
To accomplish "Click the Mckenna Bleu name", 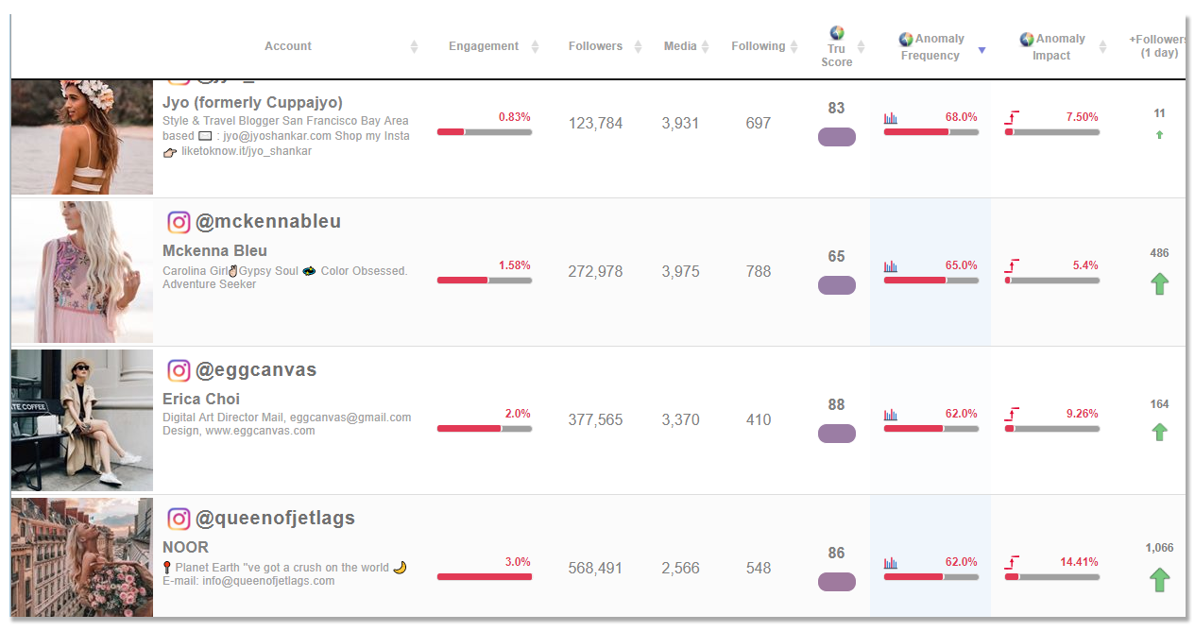I will [x=214, y=250].
